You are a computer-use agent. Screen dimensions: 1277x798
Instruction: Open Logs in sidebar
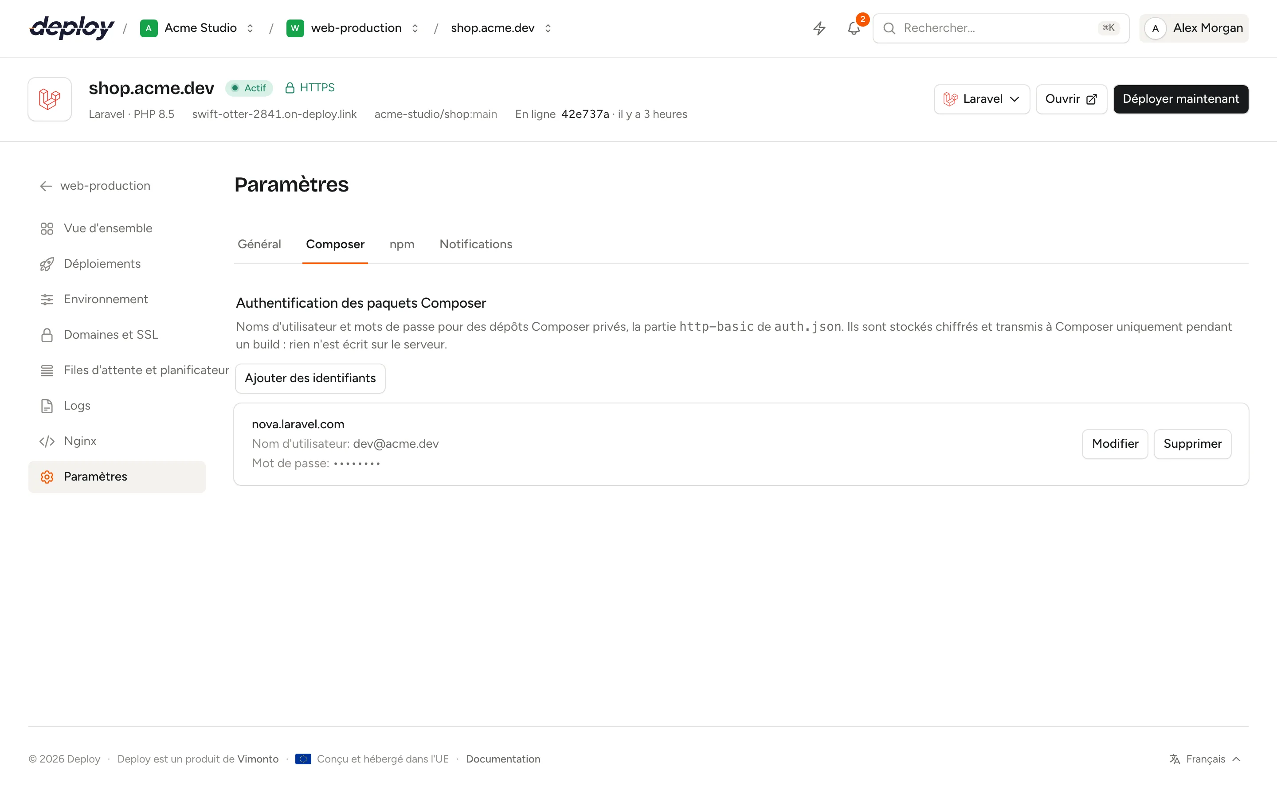coord(117,406)
